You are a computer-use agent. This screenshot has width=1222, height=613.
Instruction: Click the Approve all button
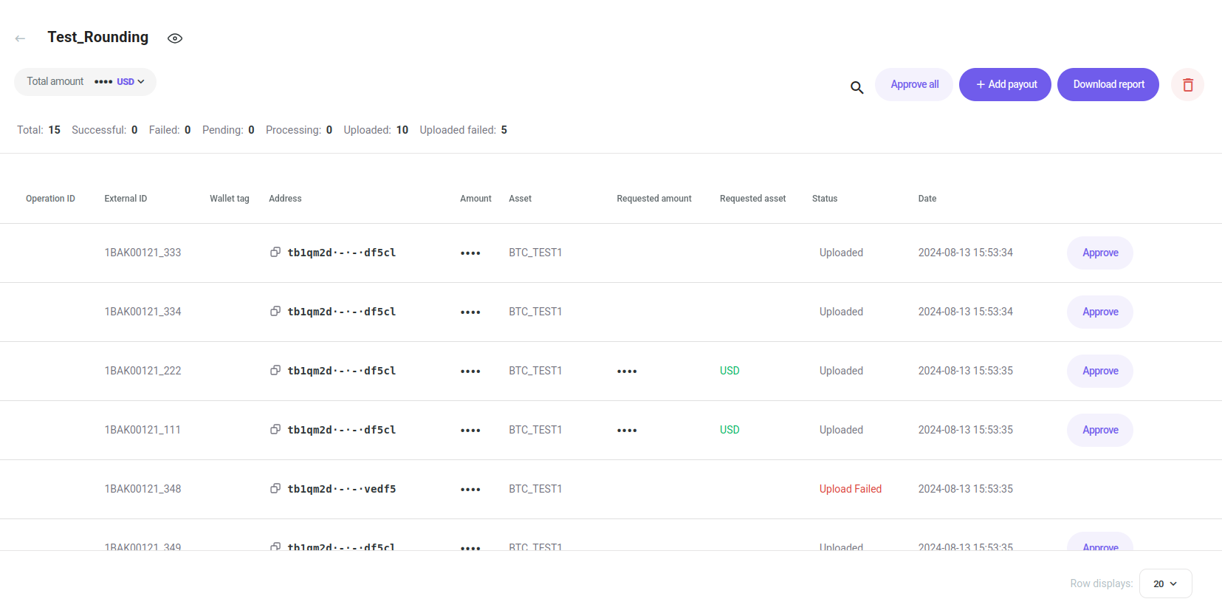click(x=914, y=85)
